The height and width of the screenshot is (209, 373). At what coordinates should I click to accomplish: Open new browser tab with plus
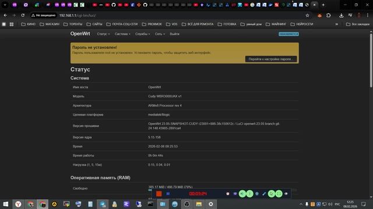coord(323,5)
